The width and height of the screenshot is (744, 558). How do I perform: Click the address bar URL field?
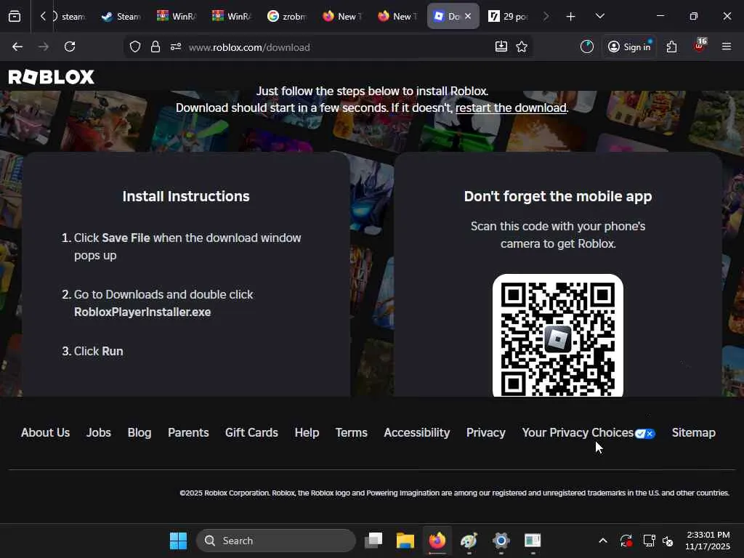328,47
